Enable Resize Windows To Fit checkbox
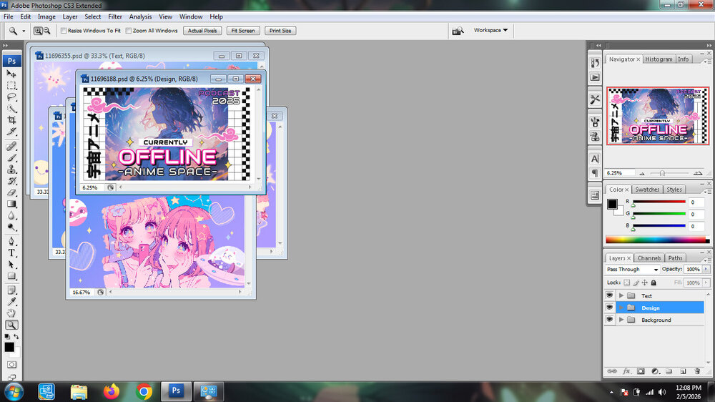 (x=64, y=31)
